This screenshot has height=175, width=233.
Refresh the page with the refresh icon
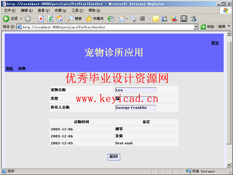tap(50, 19)
